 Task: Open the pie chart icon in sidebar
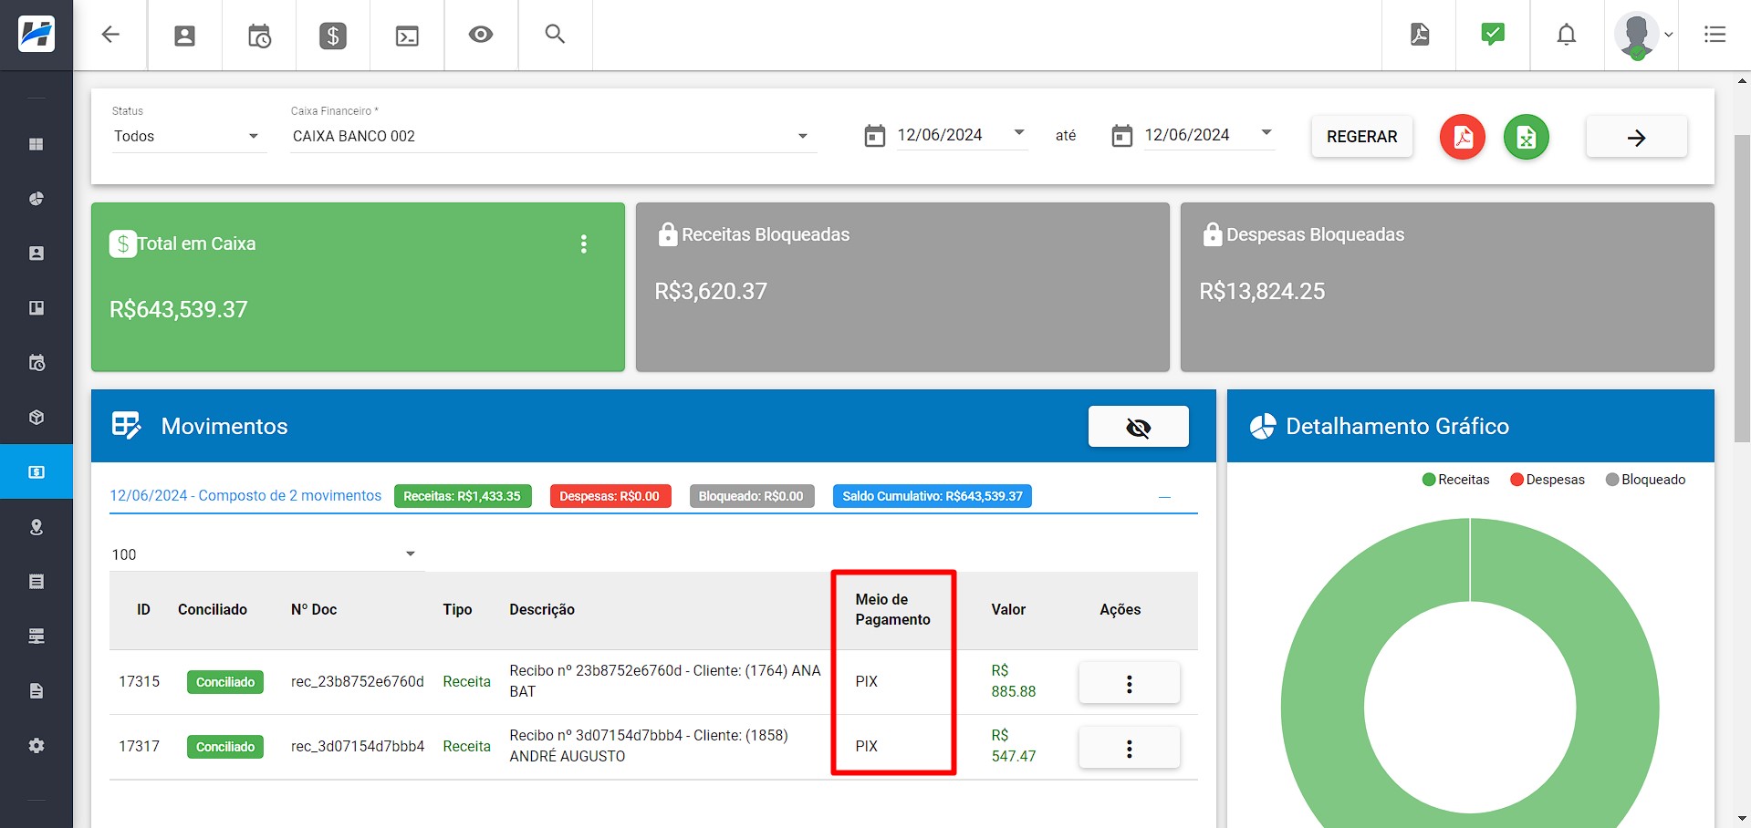point(36,199)
